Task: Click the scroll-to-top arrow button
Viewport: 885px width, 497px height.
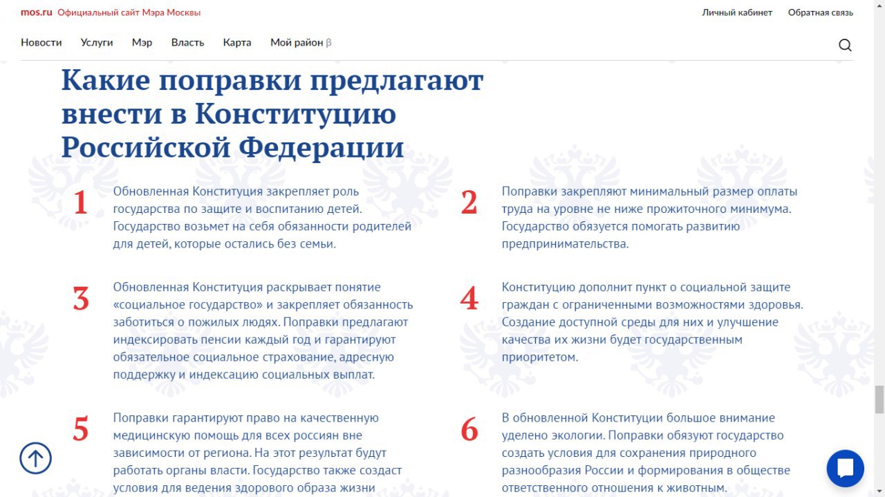Action: pyautogui.click(x=35, y=458)
